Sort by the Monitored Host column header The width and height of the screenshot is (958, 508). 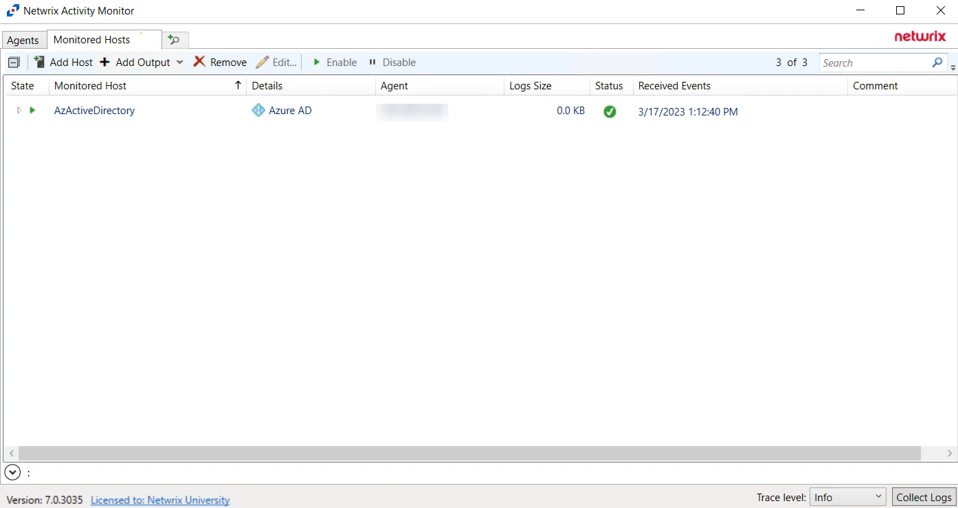(148, 86)
